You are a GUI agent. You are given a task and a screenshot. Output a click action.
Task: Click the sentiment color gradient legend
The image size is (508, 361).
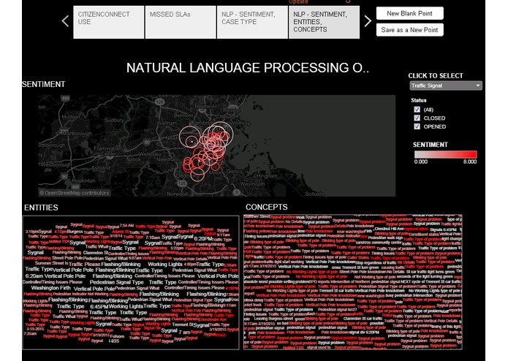(x=445, y=154)
